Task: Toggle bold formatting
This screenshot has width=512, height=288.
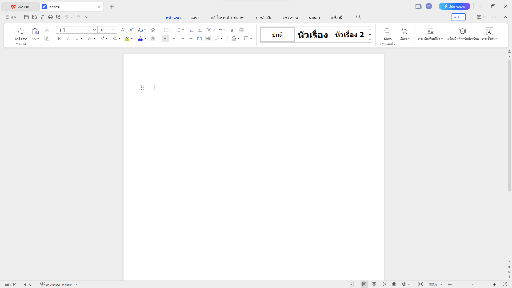Action: coord(59,38)
